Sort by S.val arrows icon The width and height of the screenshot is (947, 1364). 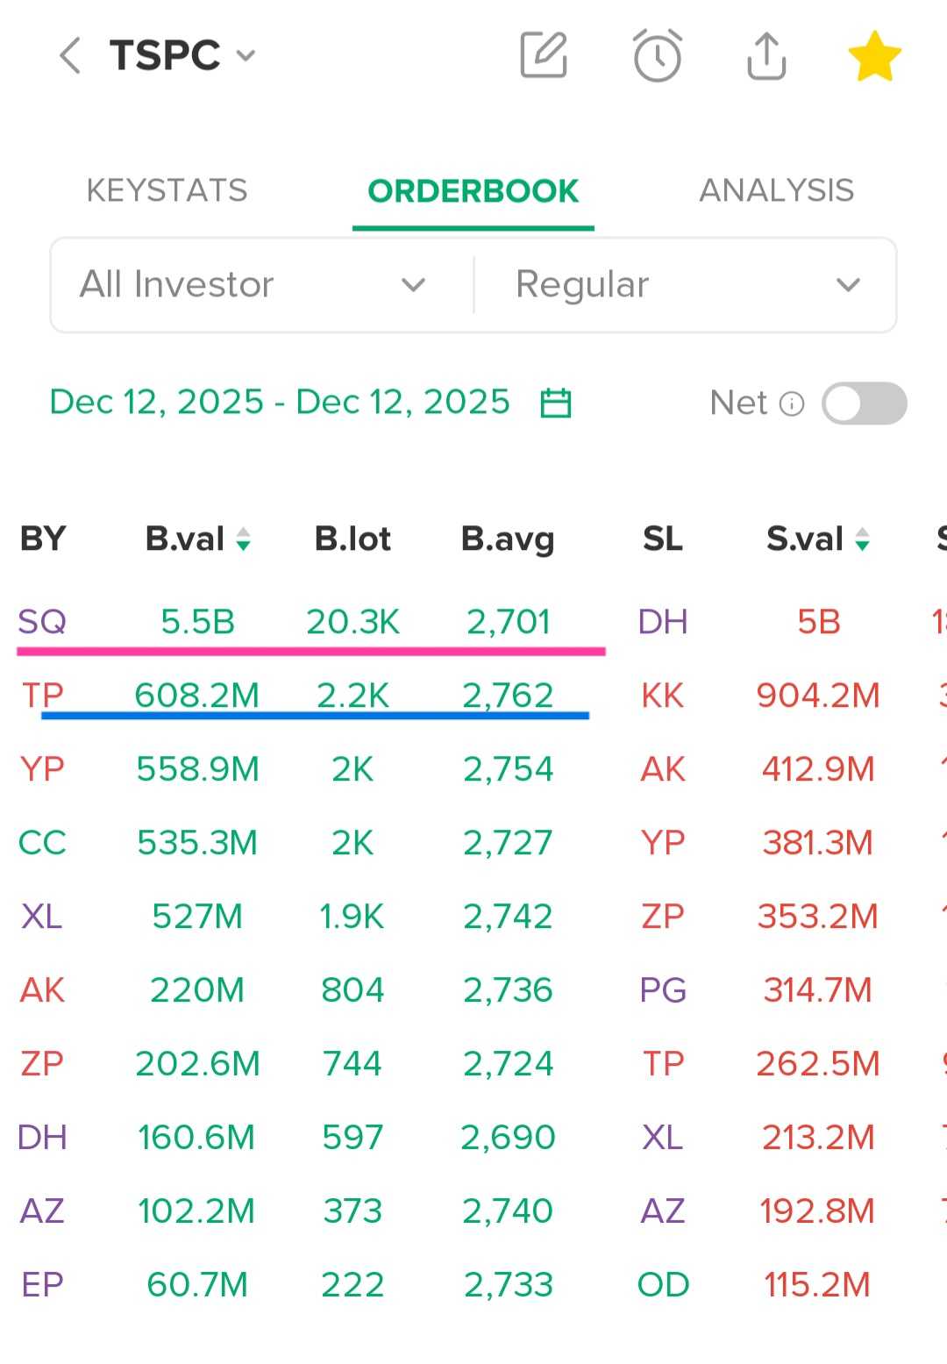tap(863, 539)
